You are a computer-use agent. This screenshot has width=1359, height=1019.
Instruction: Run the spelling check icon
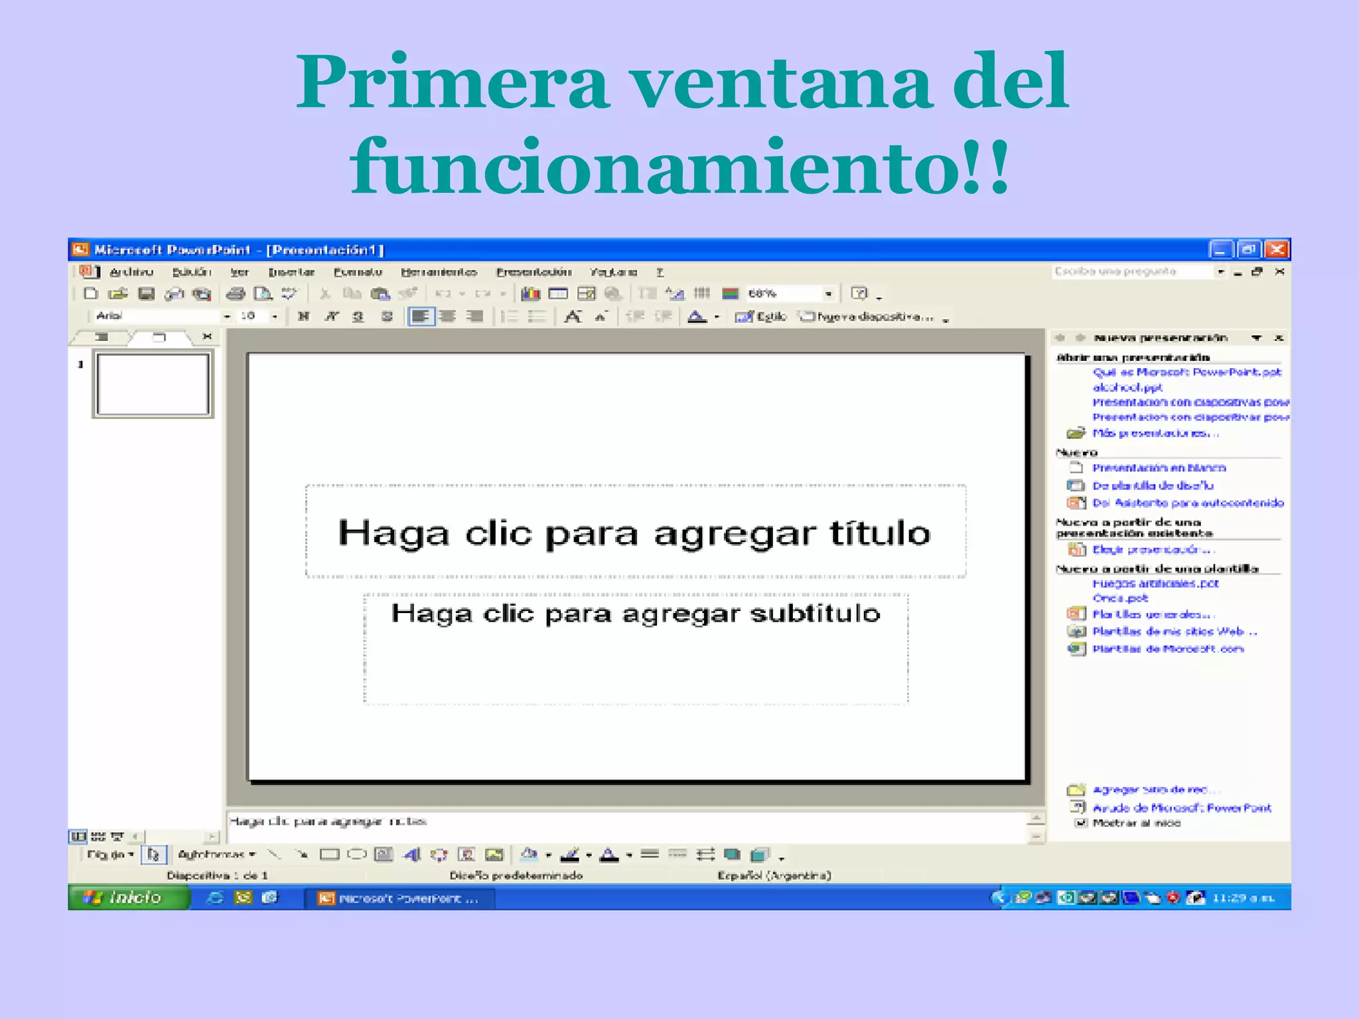290,293
